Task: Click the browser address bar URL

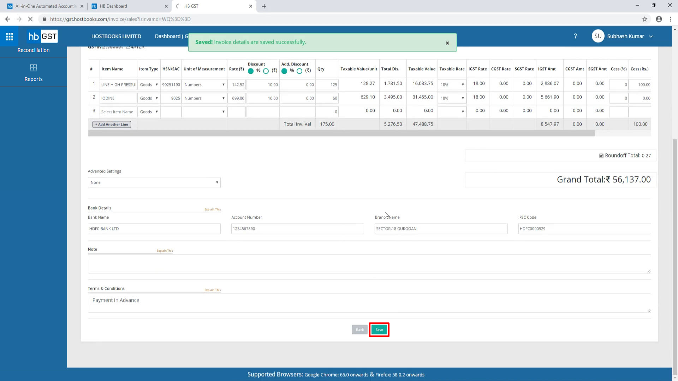Action: point(120,19)
